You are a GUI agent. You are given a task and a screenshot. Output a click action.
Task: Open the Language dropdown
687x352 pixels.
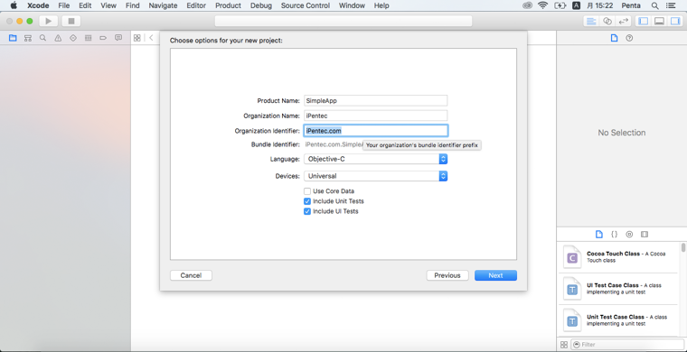375,159
